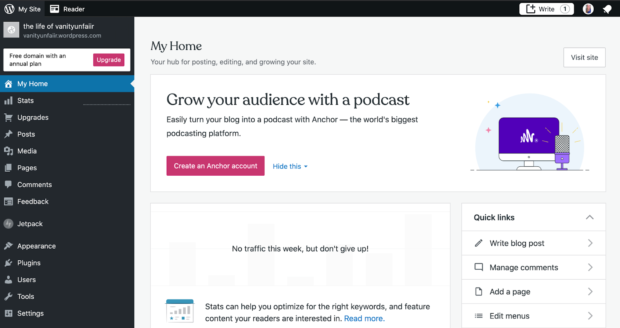Viewport: 620px width, 328px height.
Task: Click the Edit menus quick link
Action: tap(534, 316)
